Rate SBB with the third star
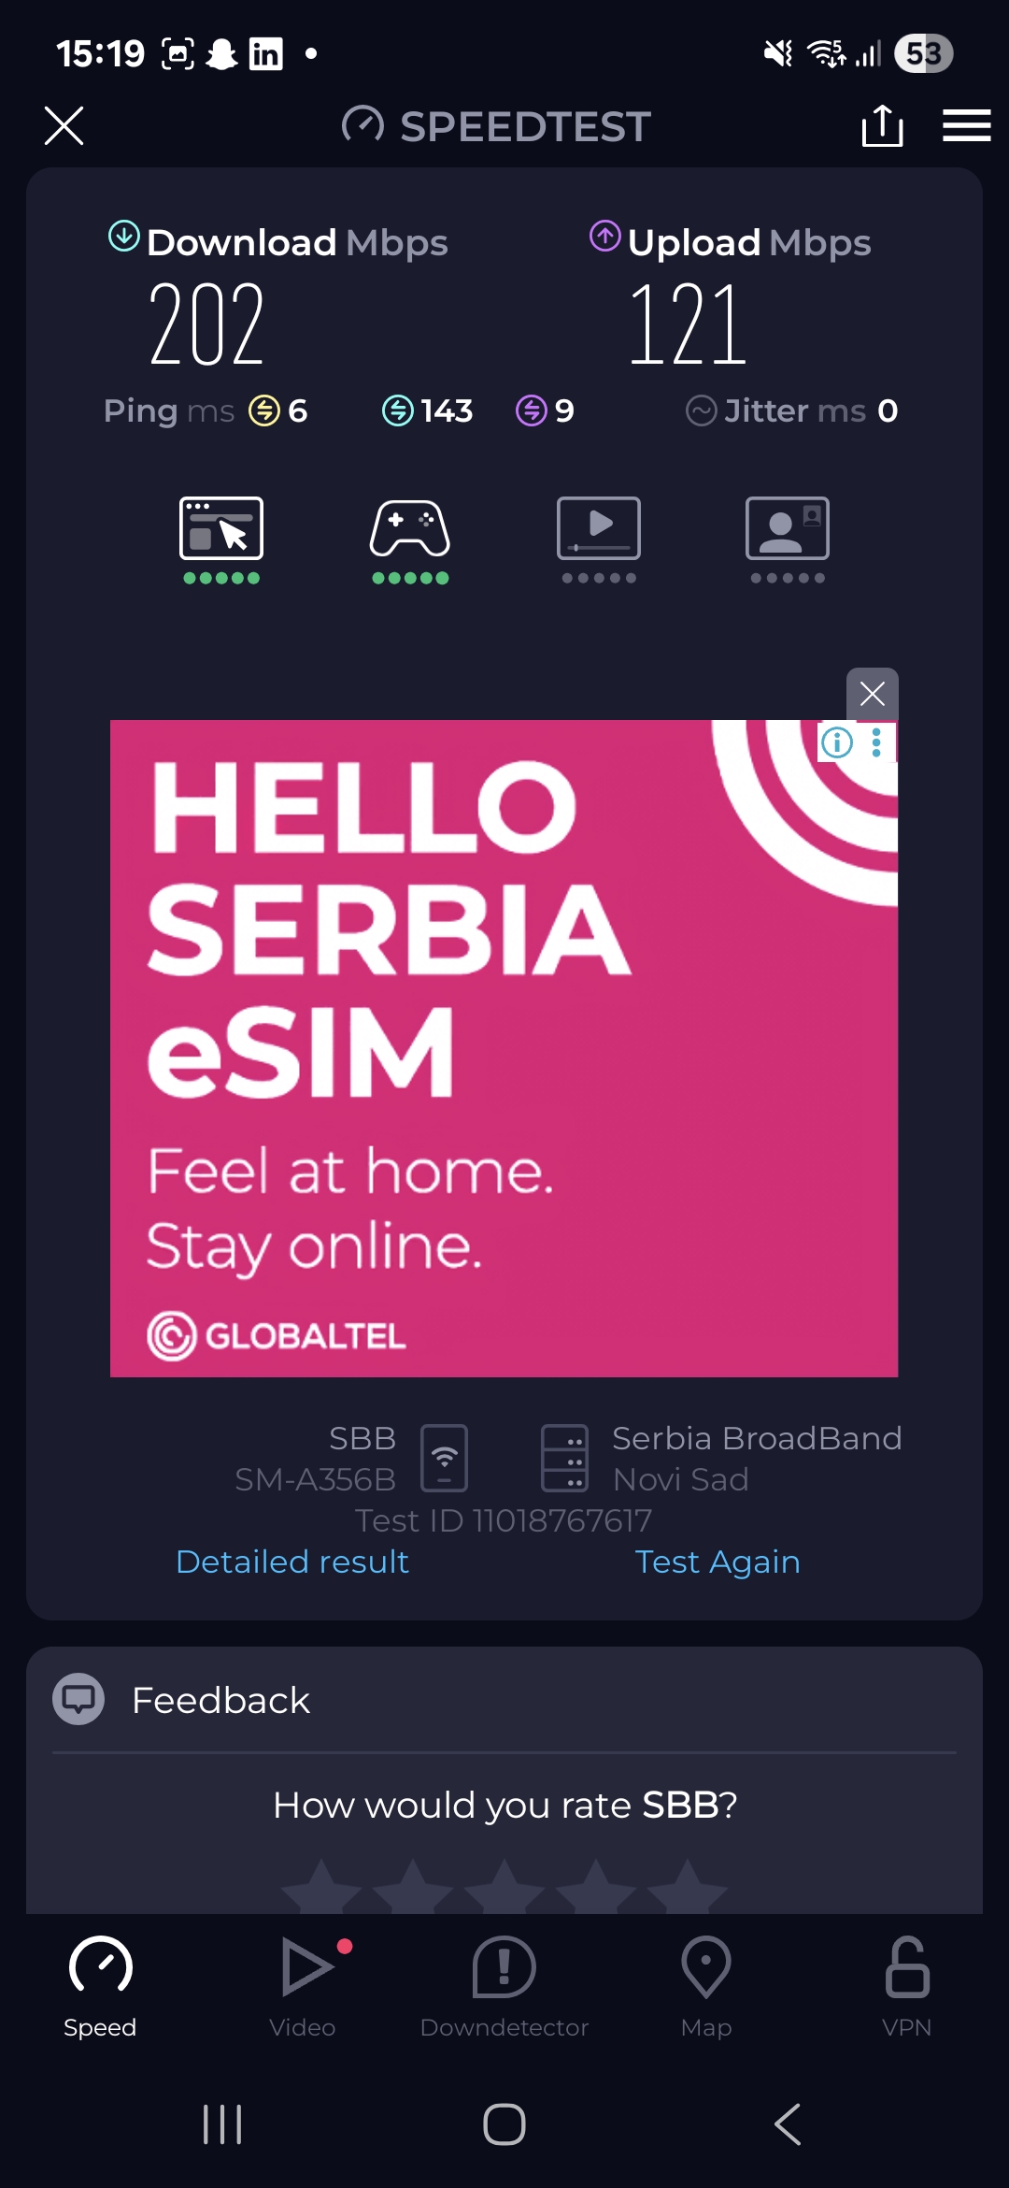The height and width of the screenshot is (2188, 1009). pos(504,1887)
